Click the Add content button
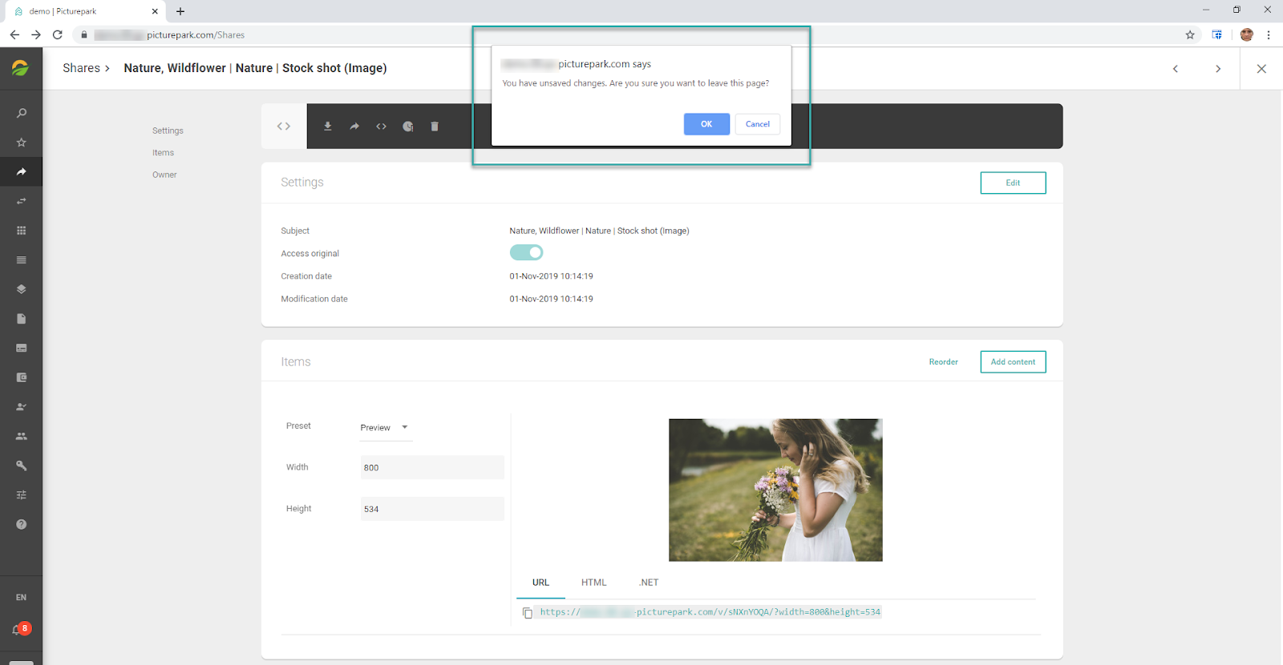 click(1013, 362)
